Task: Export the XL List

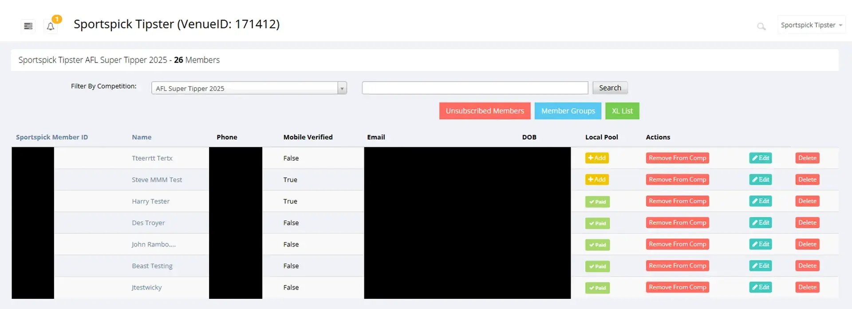Action: point(622,111)
